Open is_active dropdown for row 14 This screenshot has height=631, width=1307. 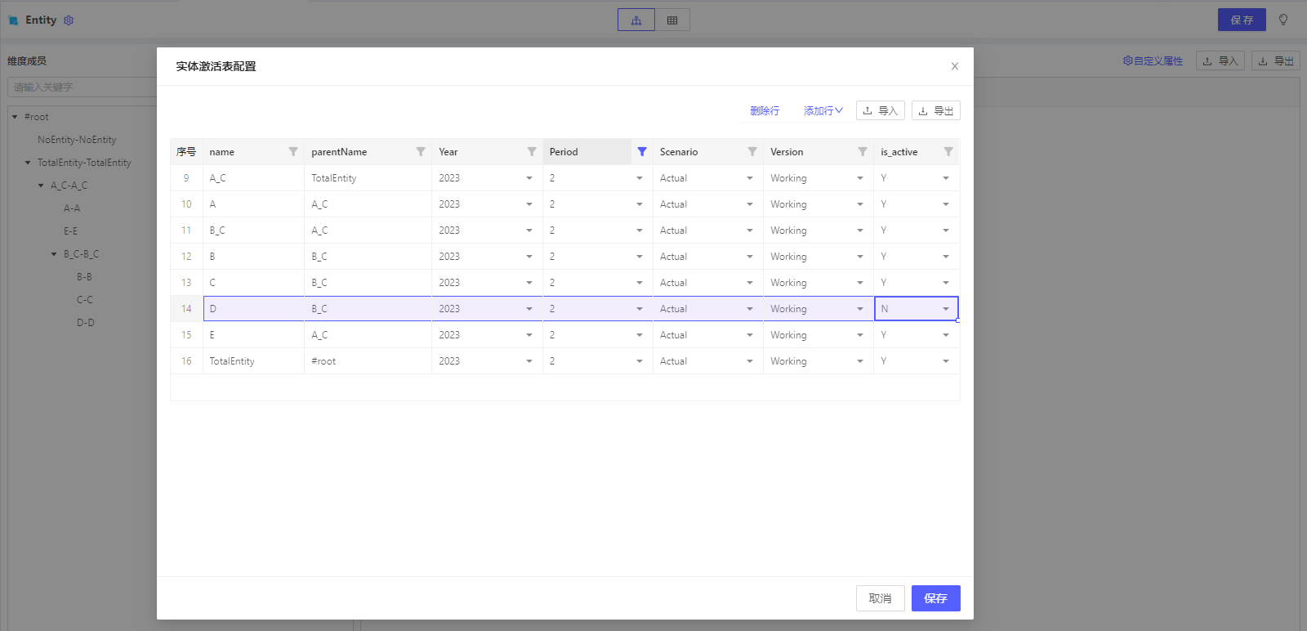pyautogui.click(x=946, y=309)
